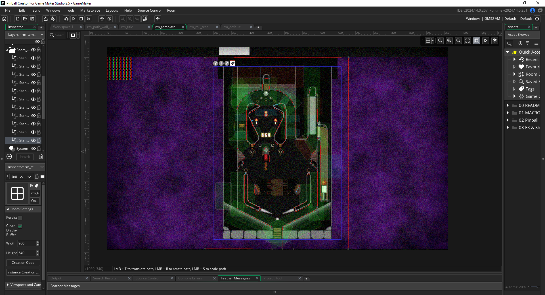
Task: Collapse the Room Settings section
Action: [8, 209]
